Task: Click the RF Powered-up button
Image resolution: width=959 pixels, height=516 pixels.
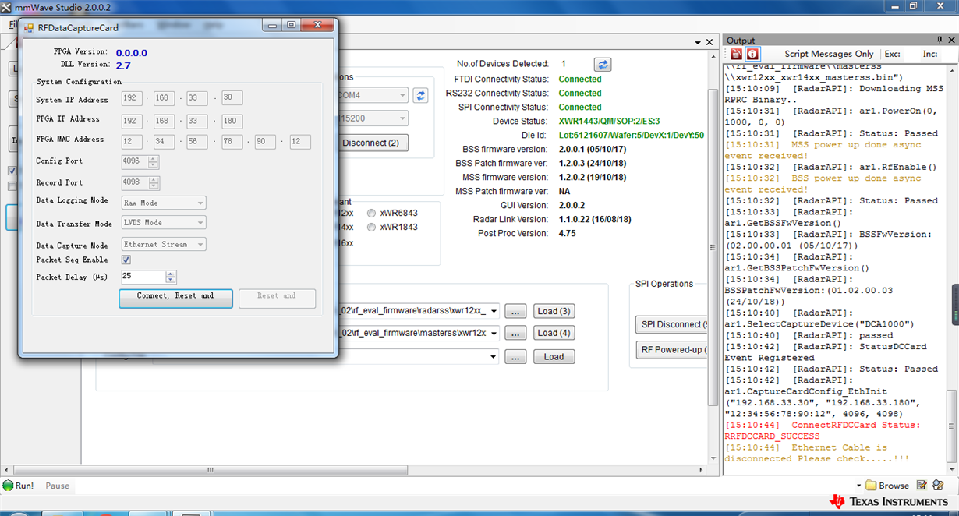Action: pyautogui.click(x=671, y=350)
